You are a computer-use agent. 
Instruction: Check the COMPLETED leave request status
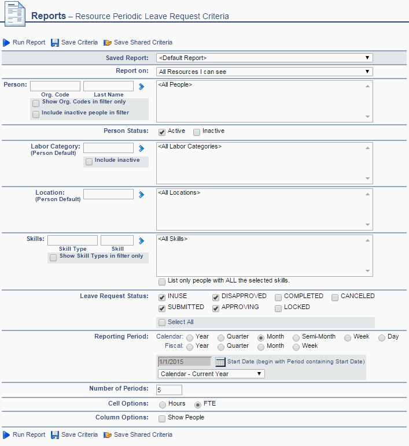tap(278, 298)
